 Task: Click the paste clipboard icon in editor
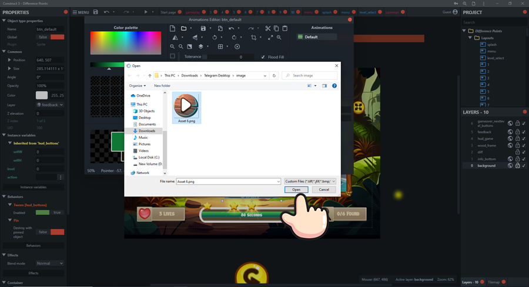pos(285,28)
